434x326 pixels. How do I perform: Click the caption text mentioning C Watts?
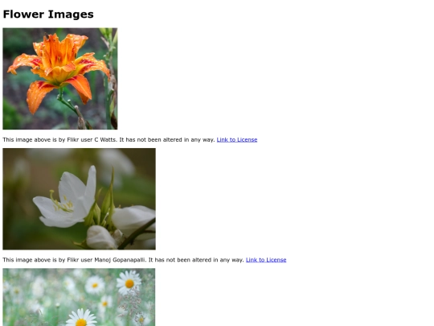point(108,140)
